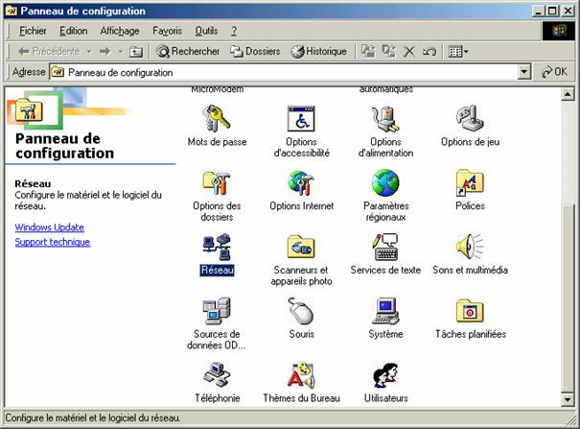The height and width of the screenshot is (429, 580).
Task: Click the Historique toolbar button
Action: pos(318,52)
